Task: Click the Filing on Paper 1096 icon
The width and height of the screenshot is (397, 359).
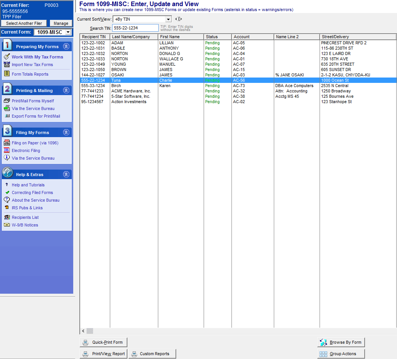Action: (6, 143)
